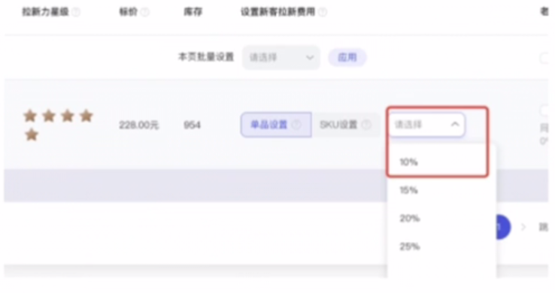Choose 20% from the dropdown list
Viewport: 555px width, 293px height.
pos(441,219)
